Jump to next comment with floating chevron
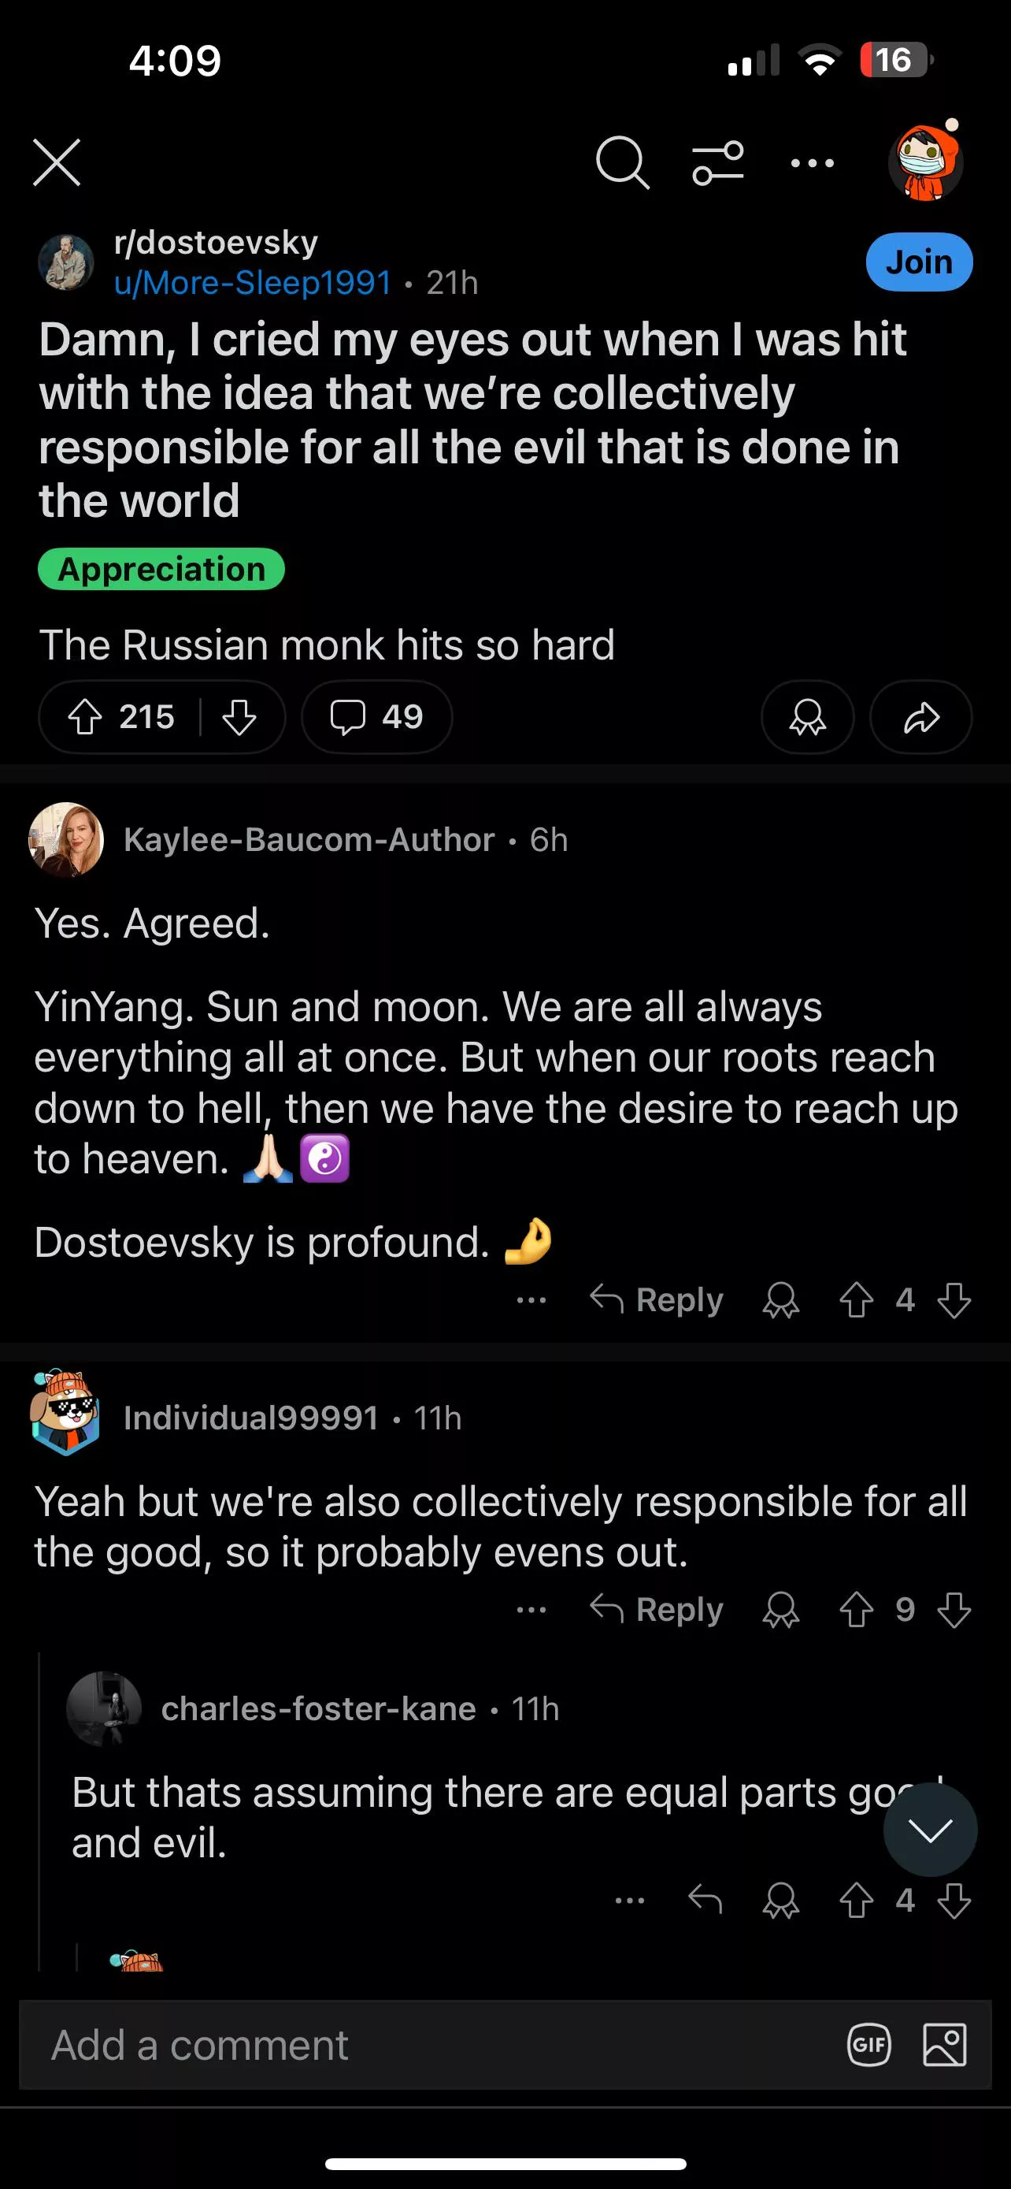The height and width of the screenshot is (2189, 1011). tap(930, 1830)
